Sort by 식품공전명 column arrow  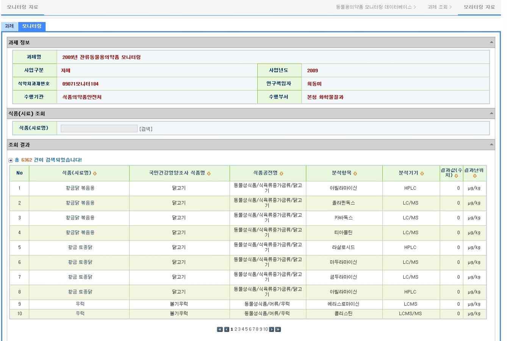coord(281,174)
